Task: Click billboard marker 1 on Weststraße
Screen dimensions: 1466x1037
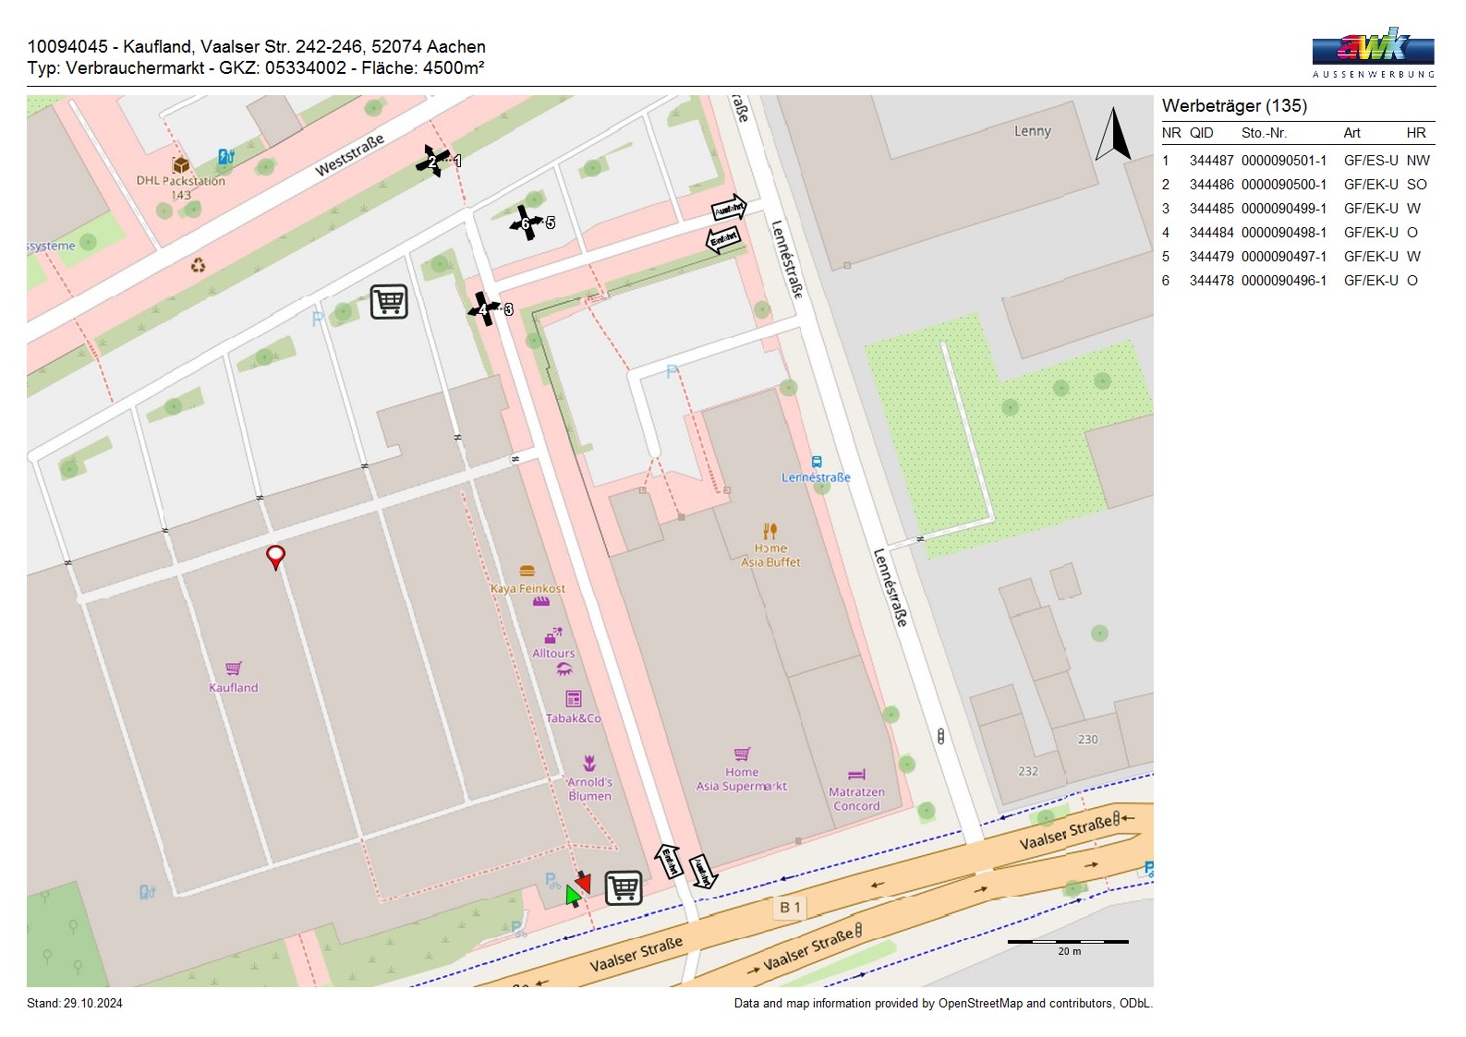Action: coord(456,161)
